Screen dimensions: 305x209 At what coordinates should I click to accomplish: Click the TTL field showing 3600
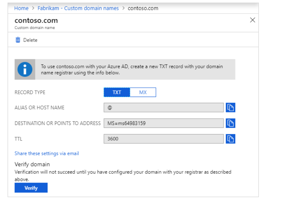tap(164, 139)
